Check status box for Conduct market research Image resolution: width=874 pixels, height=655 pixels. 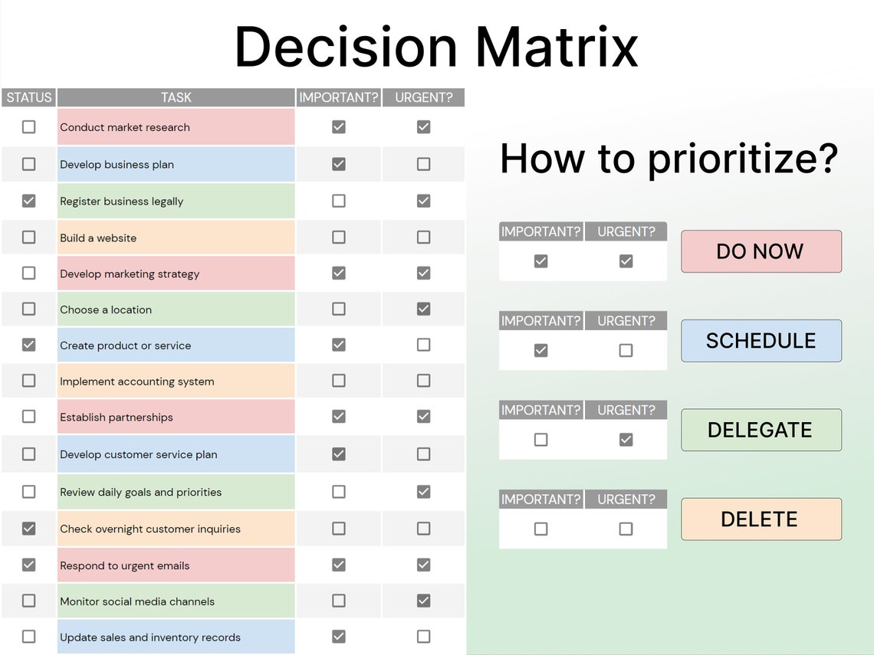29,127
